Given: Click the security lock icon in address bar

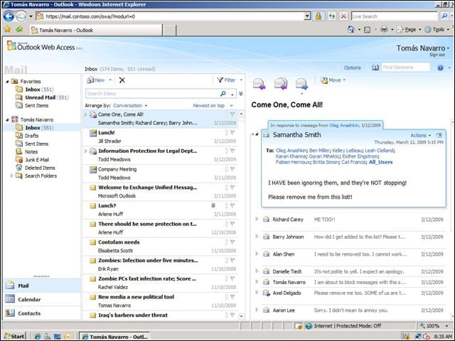Looking at the screenshot, I should tap(318, 16).
